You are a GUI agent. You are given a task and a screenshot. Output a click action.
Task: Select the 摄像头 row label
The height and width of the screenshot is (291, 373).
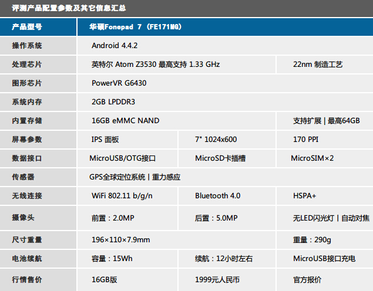pos(38,218)
